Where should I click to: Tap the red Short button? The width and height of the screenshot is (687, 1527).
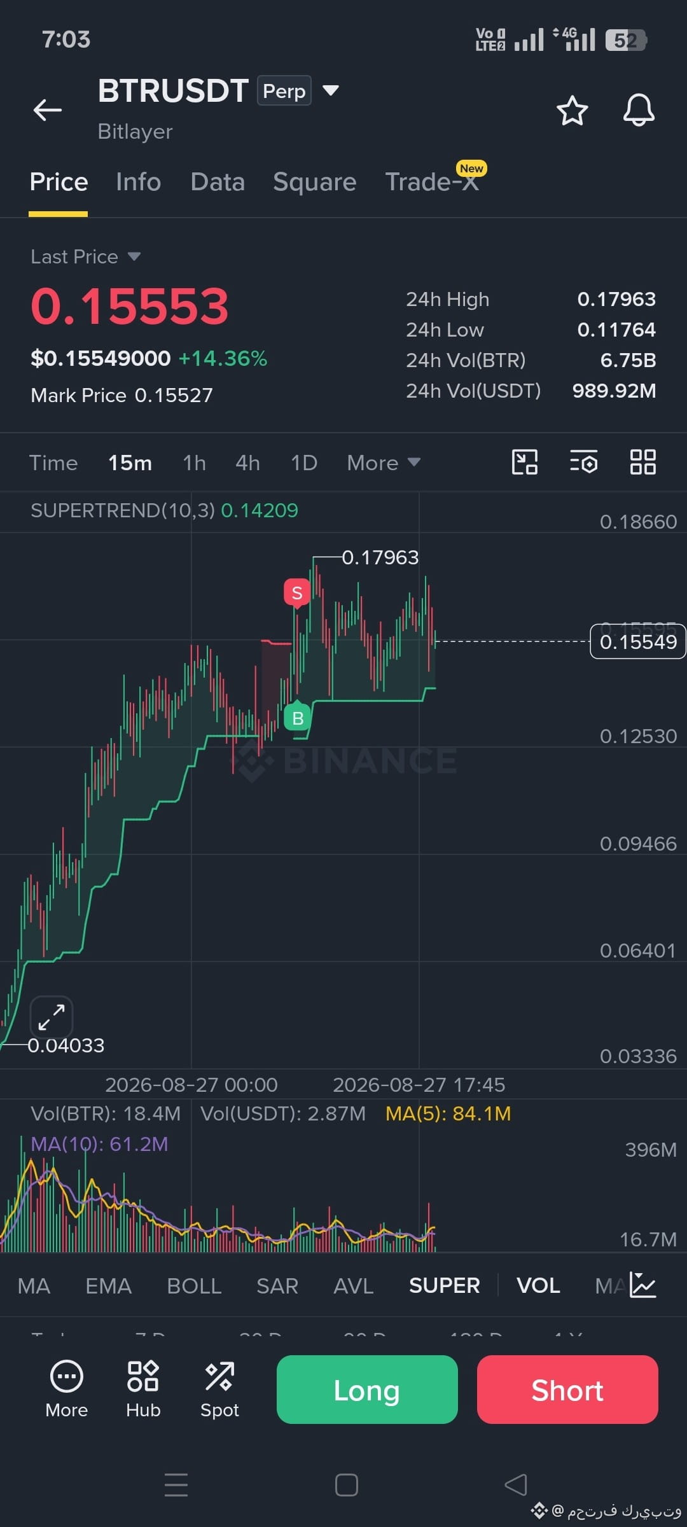pos(567,1390)
